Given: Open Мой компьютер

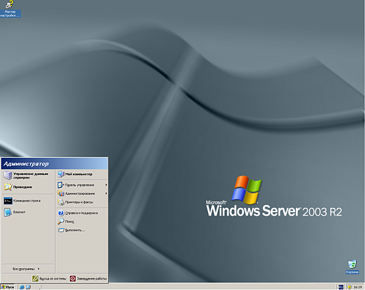Looking at the screenshot, I should click(76, 174).
